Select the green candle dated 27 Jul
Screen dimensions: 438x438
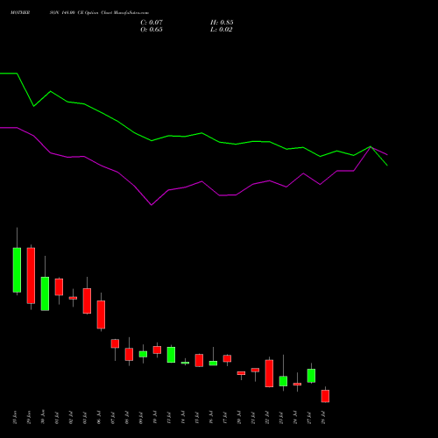(x=311, y=376)
